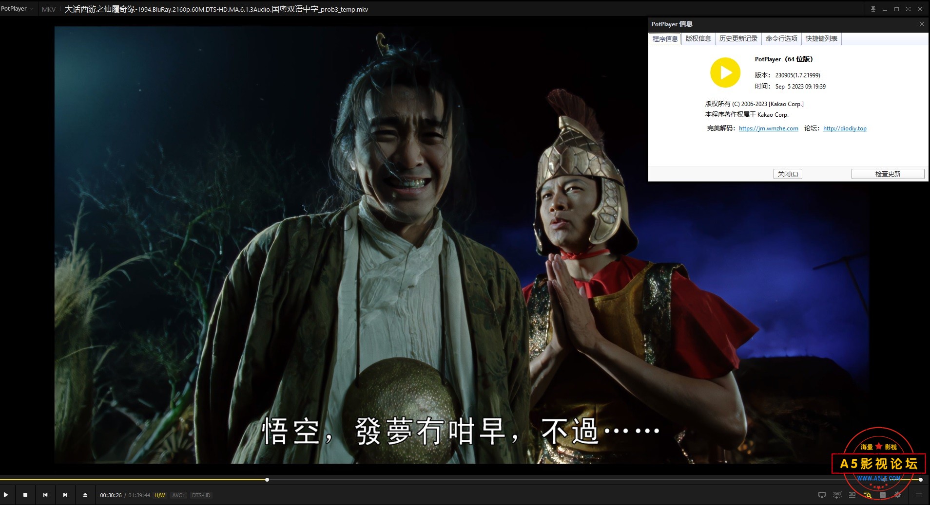Screen dimensions: 930x505
Task: Click the 版权所有 (C) 2006-2023 [Kakao Corp.] text
Action: [754, 104]
